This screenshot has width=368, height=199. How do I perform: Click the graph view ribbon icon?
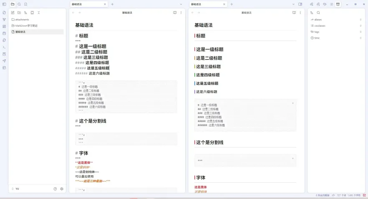pyautogui.click(x=4, y=20)
